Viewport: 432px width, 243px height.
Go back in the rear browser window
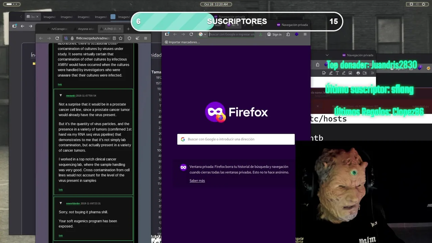23,26
